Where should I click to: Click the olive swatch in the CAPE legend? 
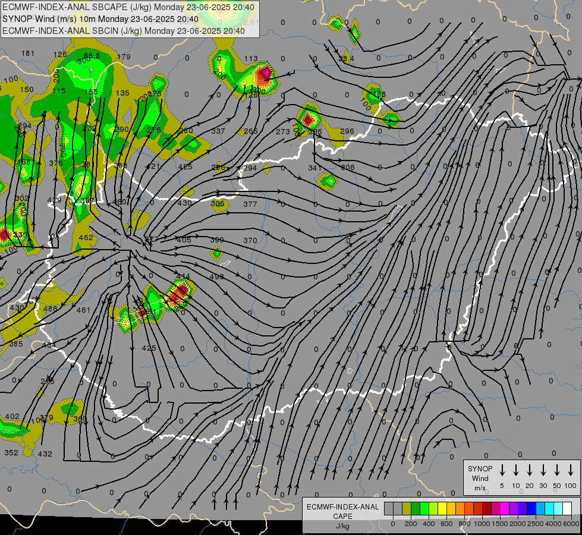[x=407, y=509]
